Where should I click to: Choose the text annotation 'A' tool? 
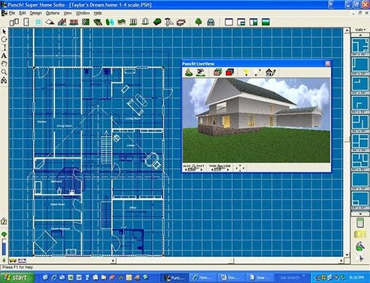pyautogui.click(x=4, y=56)
